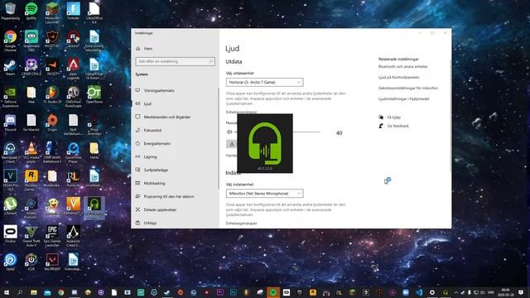The width and height of the screenshot is (530, 298).
Task: Click the taskbar clock and date
Action: [x=506, y=292]
